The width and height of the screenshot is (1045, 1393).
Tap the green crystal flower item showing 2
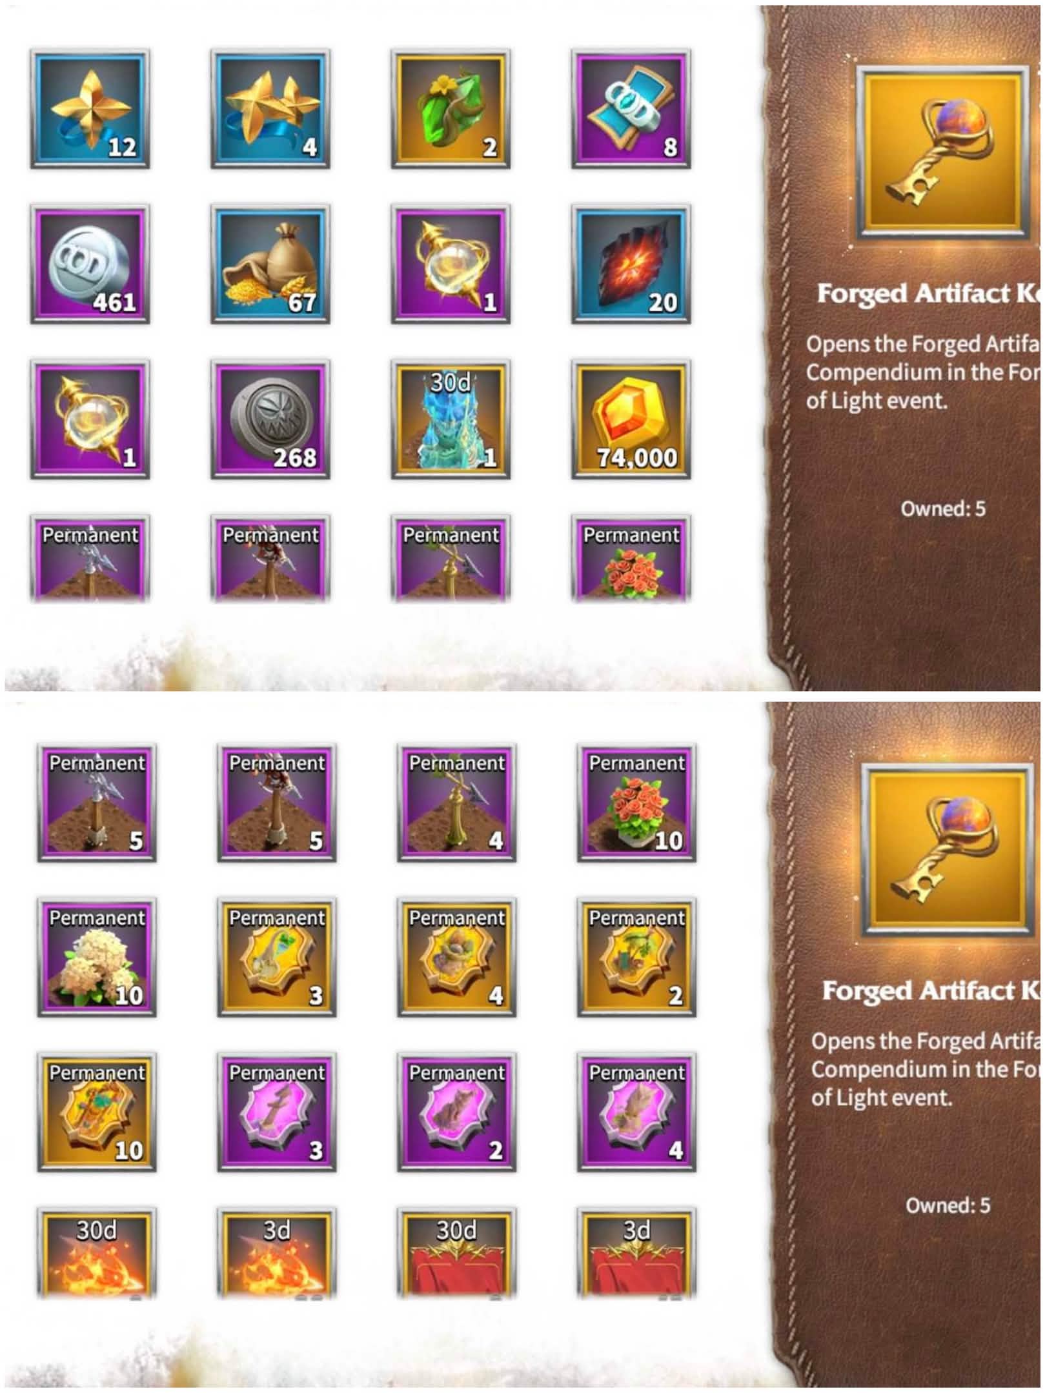click(x=451, y=109)
